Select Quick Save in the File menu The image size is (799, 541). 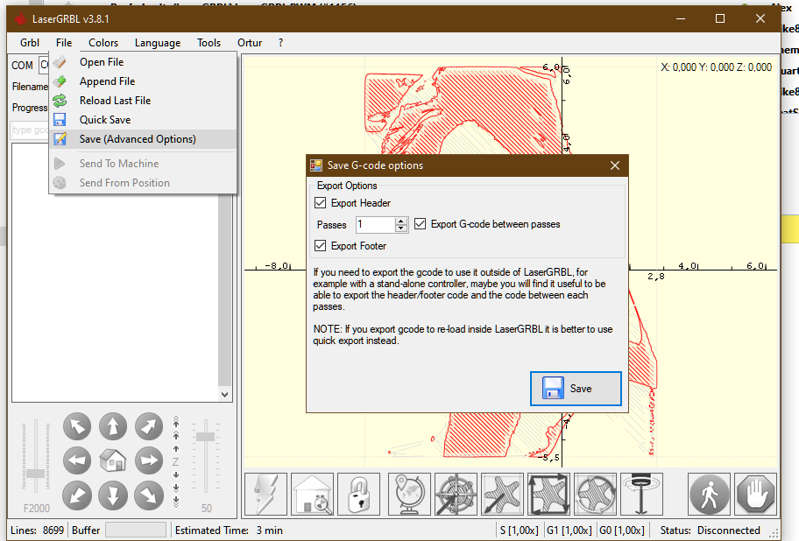click(x=143, y=120)
